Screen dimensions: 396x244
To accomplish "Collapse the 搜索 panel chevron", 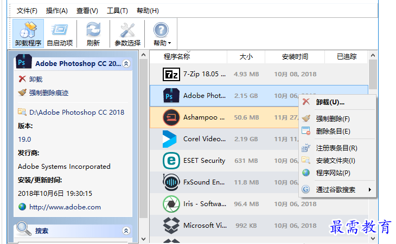I will (126, 230).
